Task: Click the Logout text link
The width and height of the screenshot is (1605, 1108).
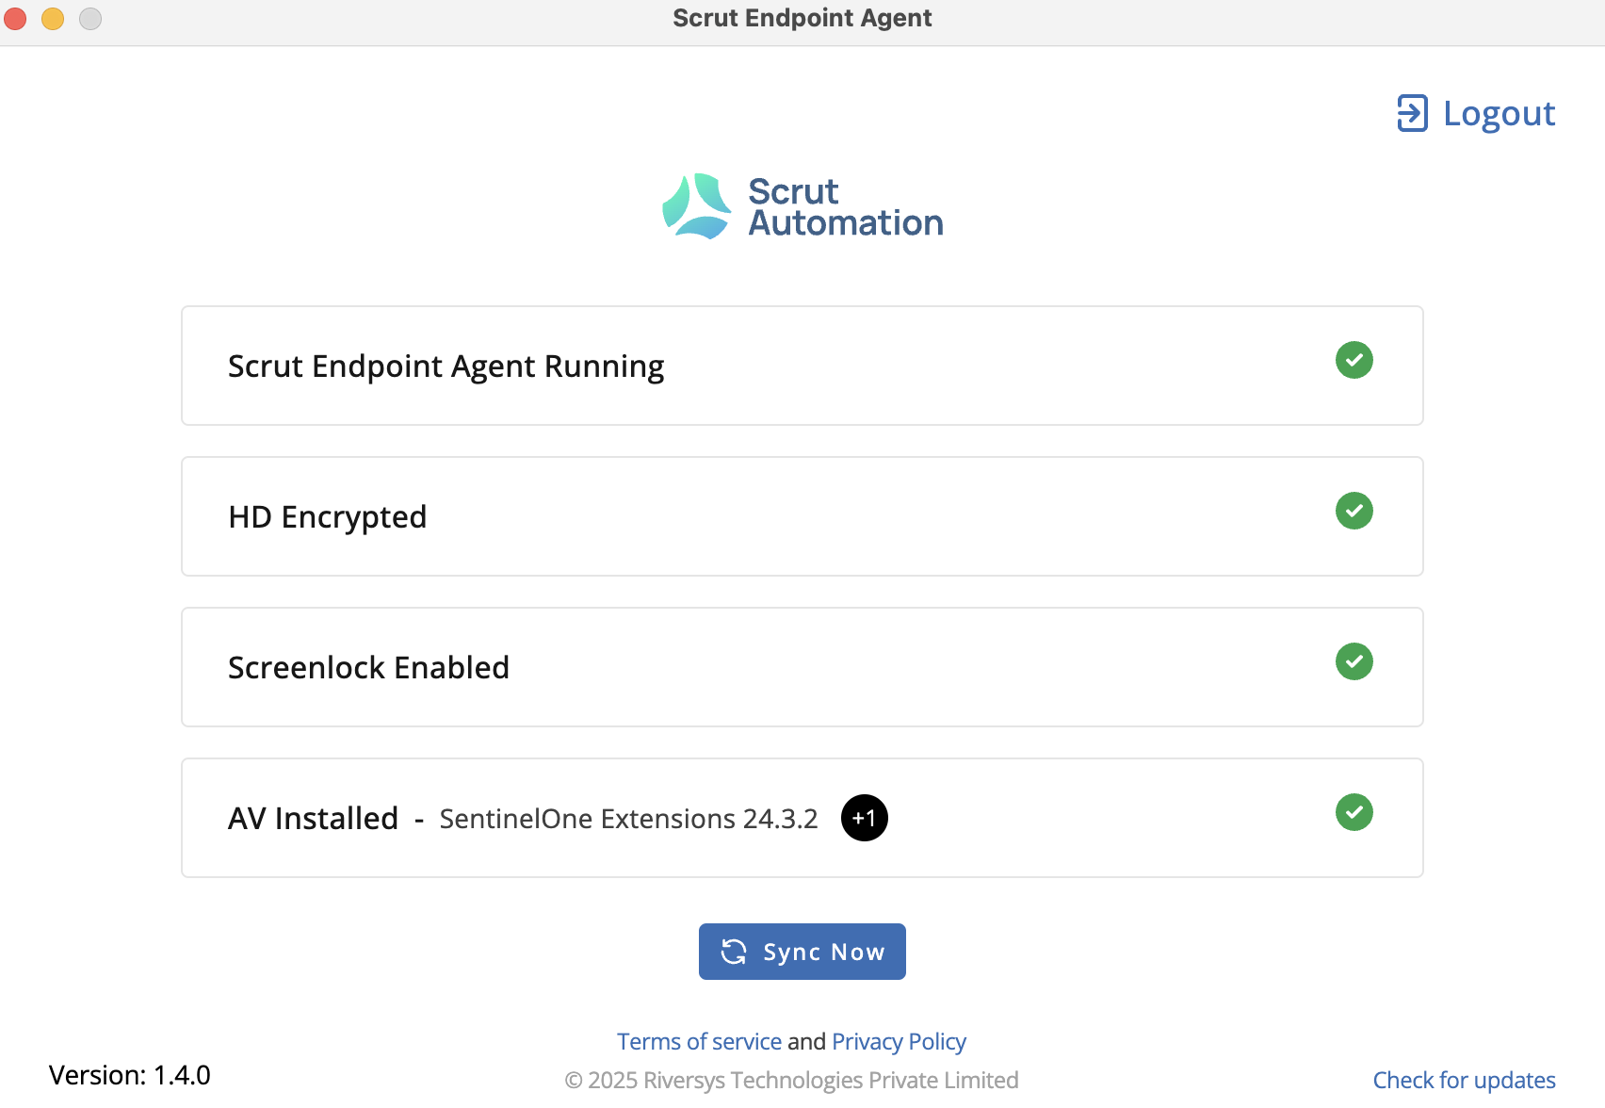Action: coord(1500,114)
